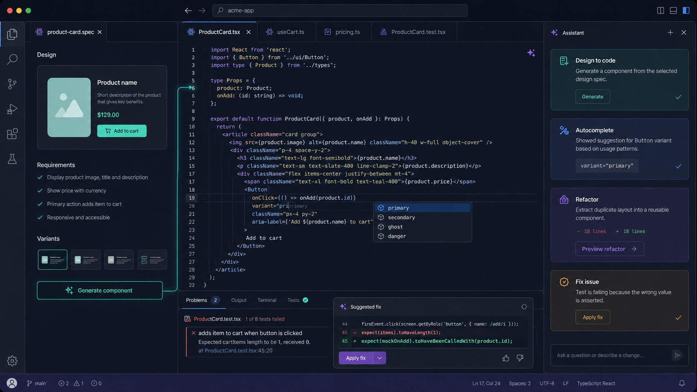697x392 pixels.
Task: Select the fourth variant thumbnail
Action: 152,260
